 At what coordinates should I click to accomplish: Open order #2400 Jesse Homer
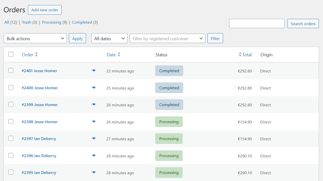tap(40, 88)
